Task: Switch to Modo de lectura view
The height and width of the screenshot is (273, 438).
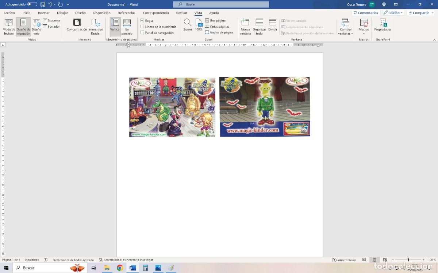Action: tap(9, 27)
